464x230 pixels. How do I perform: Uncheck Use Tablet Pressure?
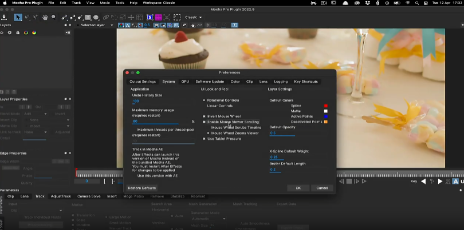tap(204, 139)
